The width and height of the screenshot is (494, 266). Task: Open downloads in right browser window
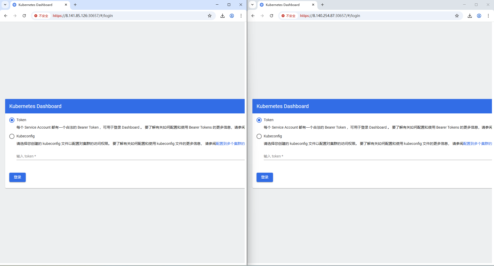tap(470, 16)
